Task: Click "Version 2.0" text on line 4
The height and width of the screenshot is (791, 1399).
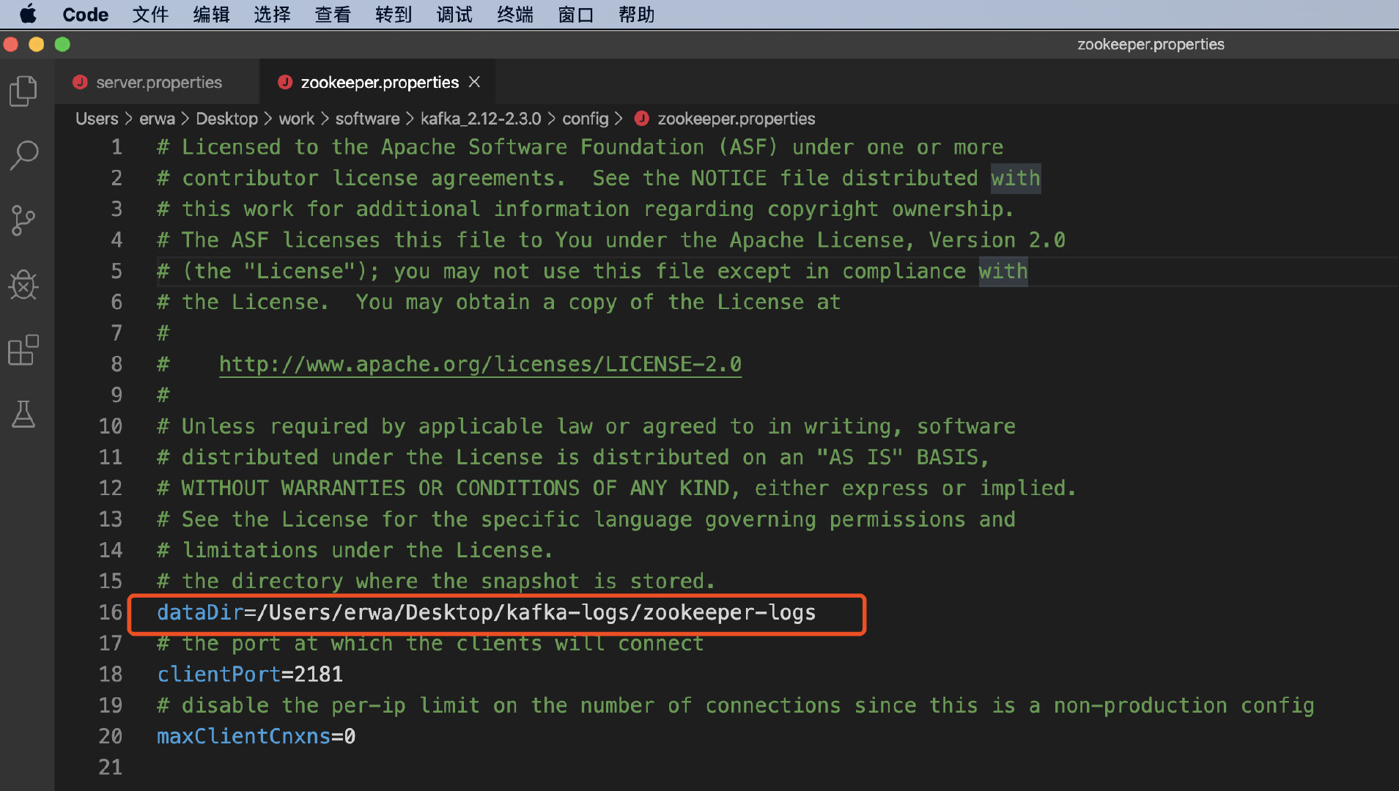Action: [x=997, y=239]
